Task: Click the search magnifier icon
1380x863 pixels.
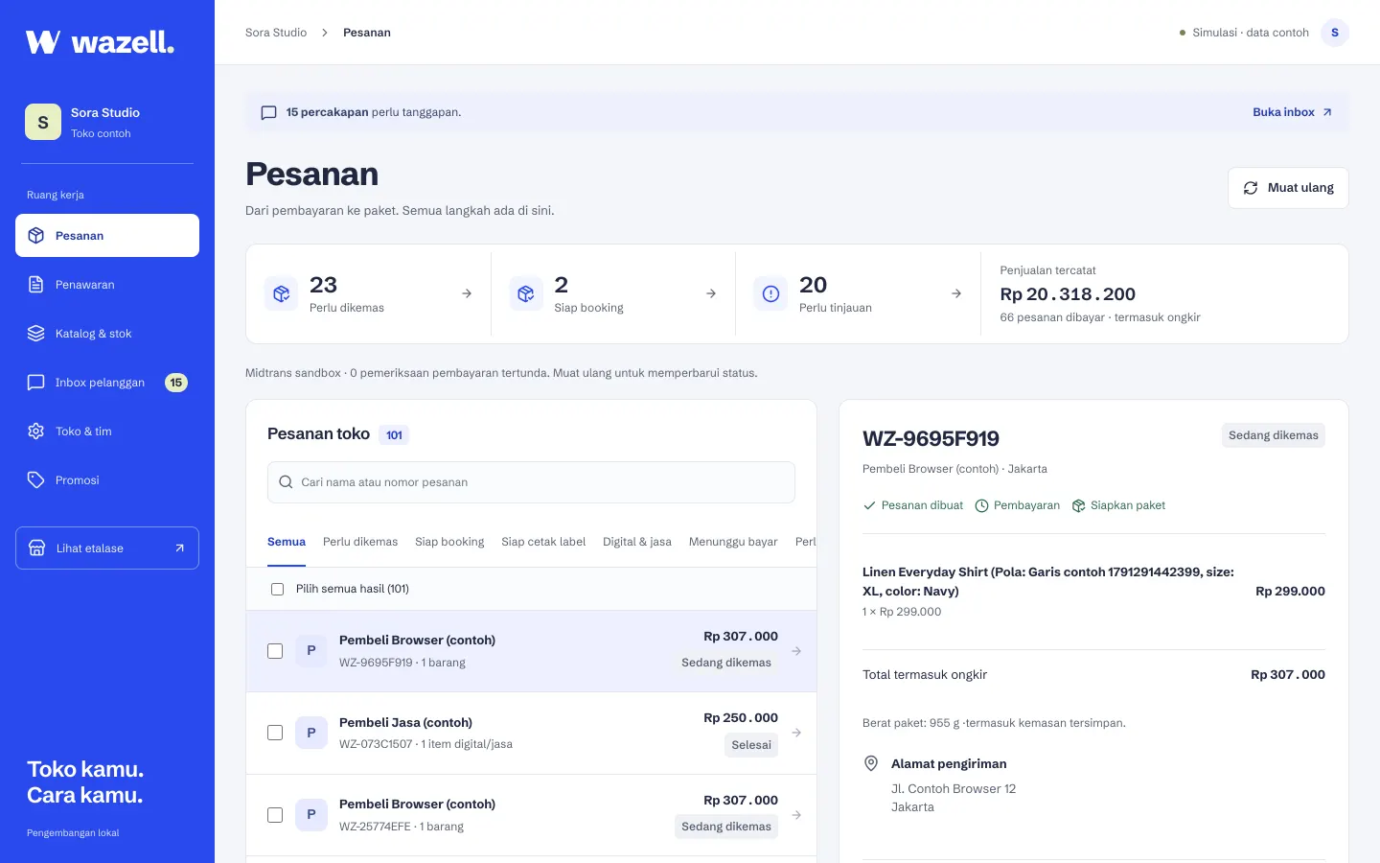Action: [286, 482]
